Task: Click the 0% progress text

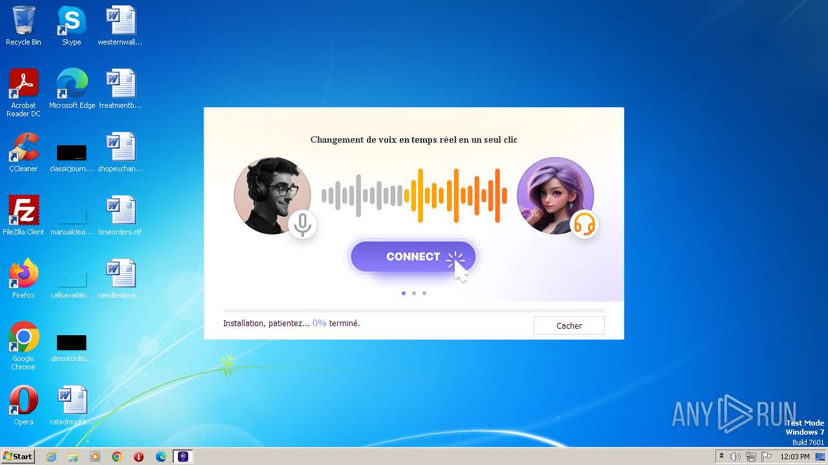Action: pyautogui.click(x=319, y=323)
